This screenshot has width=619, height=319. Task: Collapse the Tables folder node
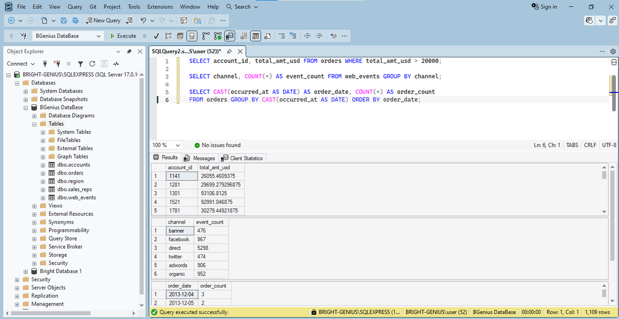[x=35, y=124]
